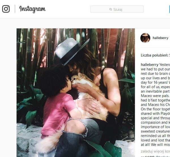This screenshot has height=157, width=170.
Task: Open the post photo with the bamboo background
Action: (76, 93)
